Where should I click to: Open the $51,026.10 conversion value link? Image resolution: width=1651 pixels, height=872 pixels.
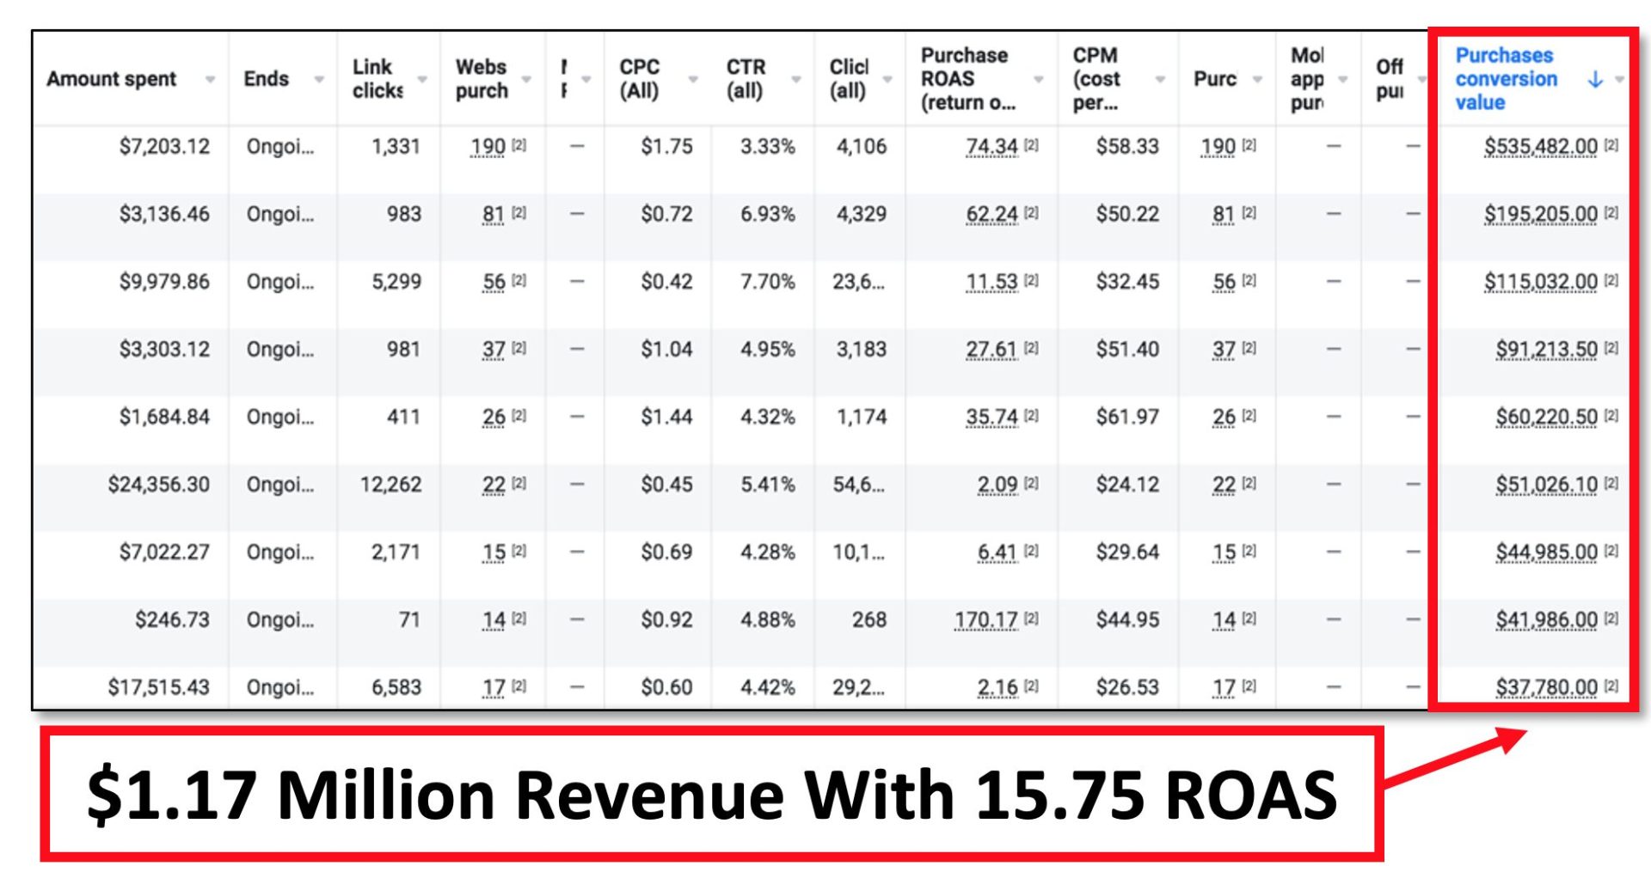point(1546,485)
